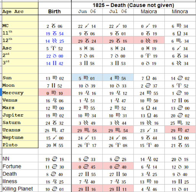Click the Minora column header
This screenshot has width=196, height=192.
[x=180, y=11]
